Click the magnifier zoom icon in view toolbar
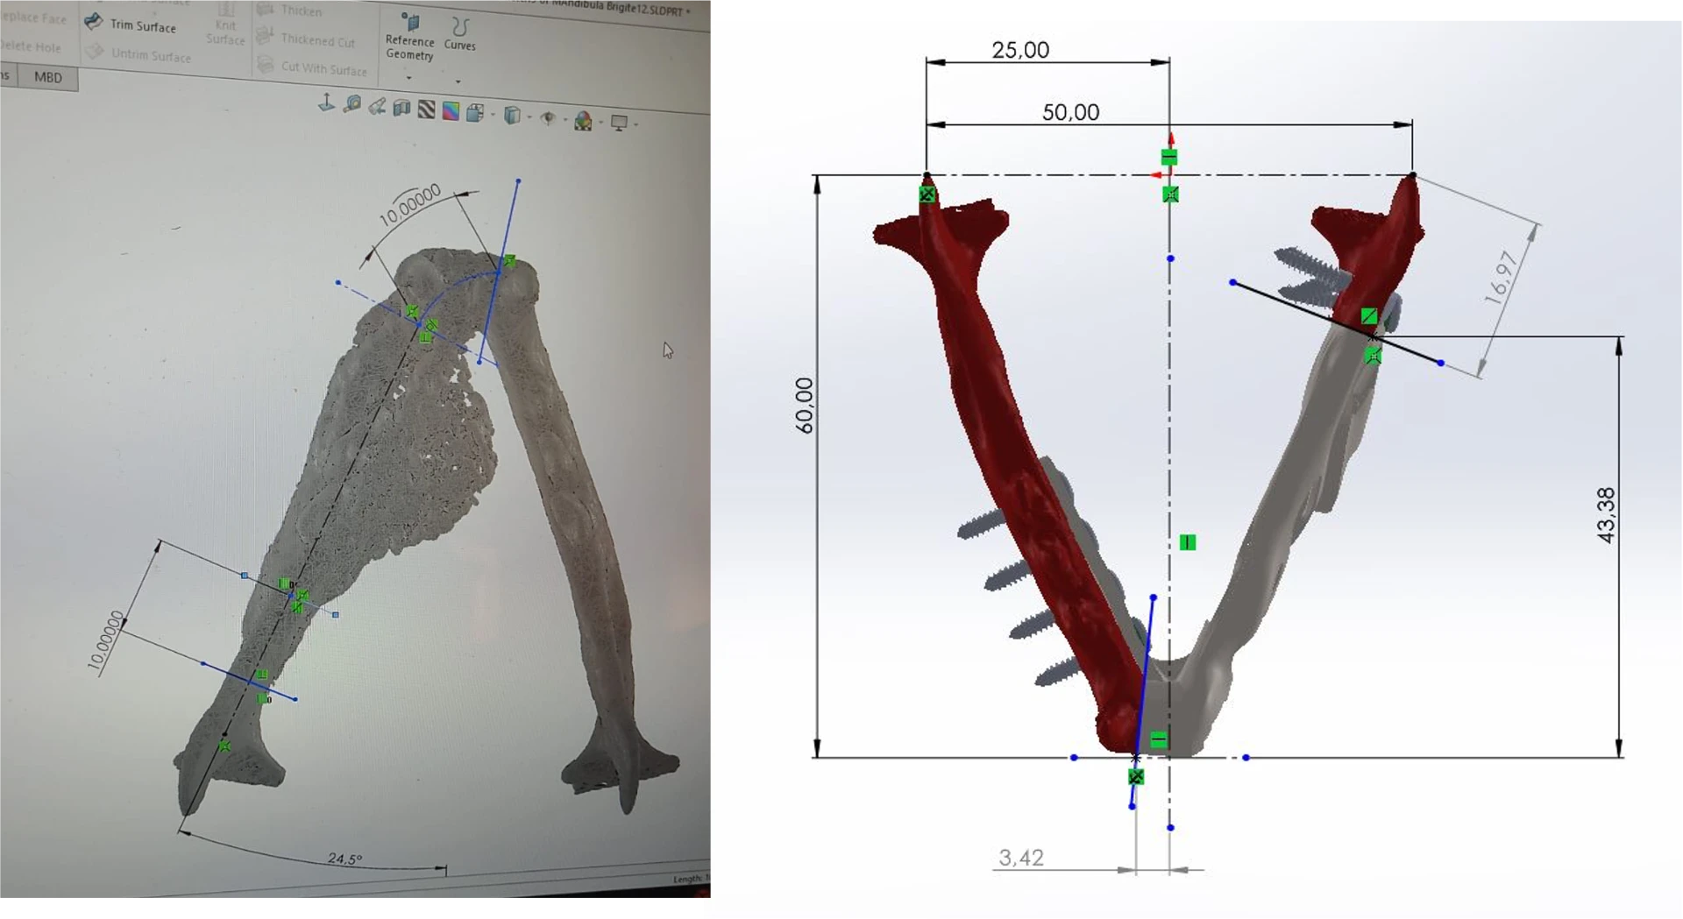The height and width of the screenshot is (919, 1683). click(x=352, y=104)
